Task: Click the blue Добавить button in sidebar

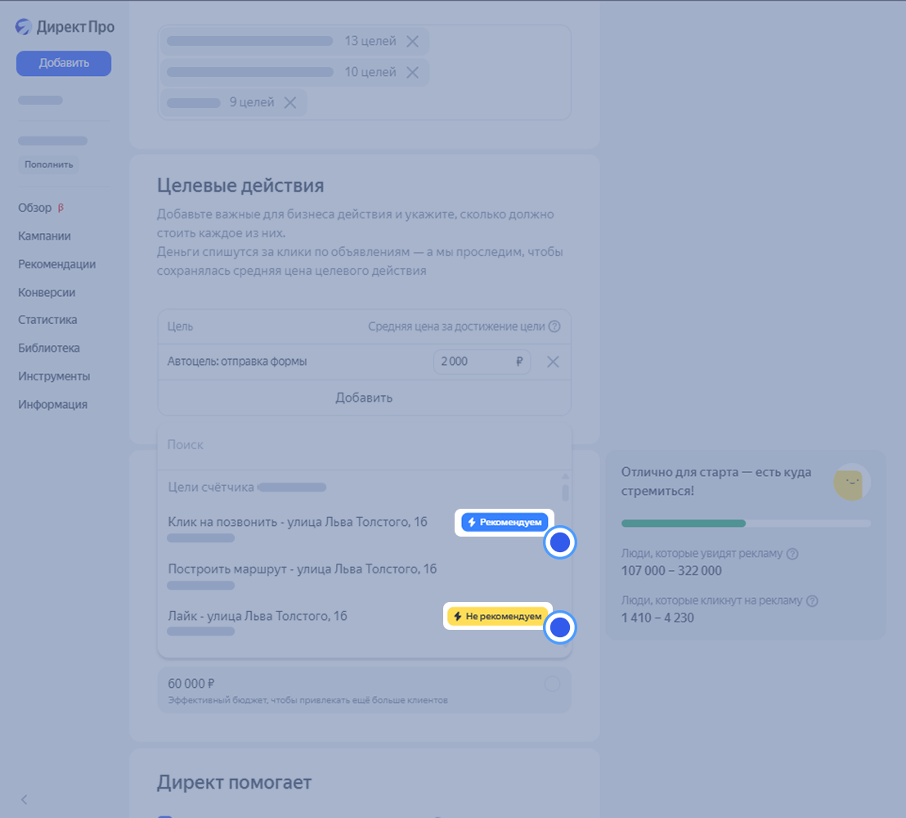Action: pyautogui.click(x=64, y=64)
